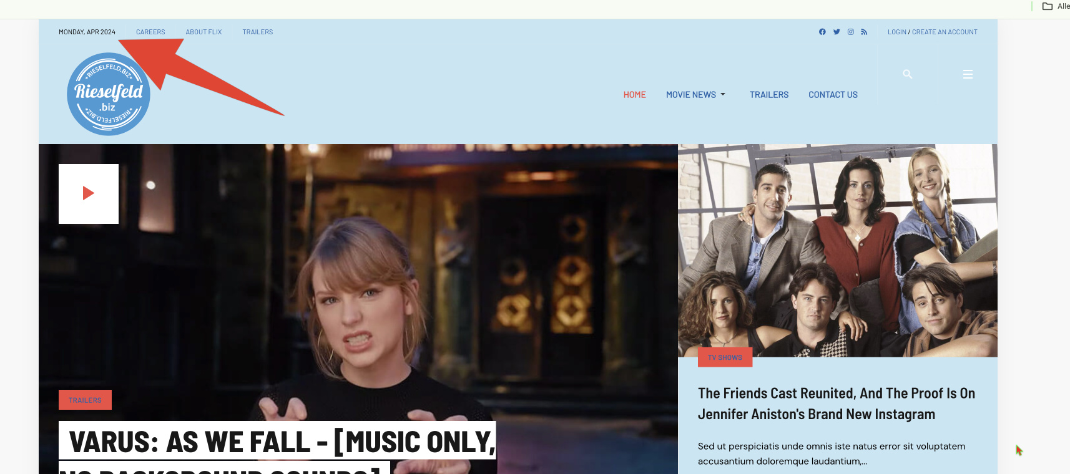Click the date text Monday, Apr 2024

[x=87, y=32]
